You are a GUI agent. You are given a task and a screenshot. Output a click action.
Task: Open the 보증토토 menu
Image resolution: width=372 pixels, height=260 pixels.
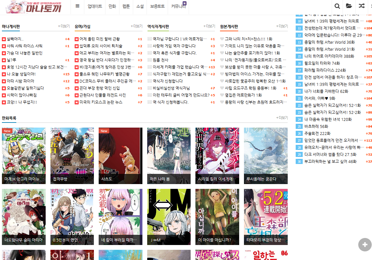[157, 6]
